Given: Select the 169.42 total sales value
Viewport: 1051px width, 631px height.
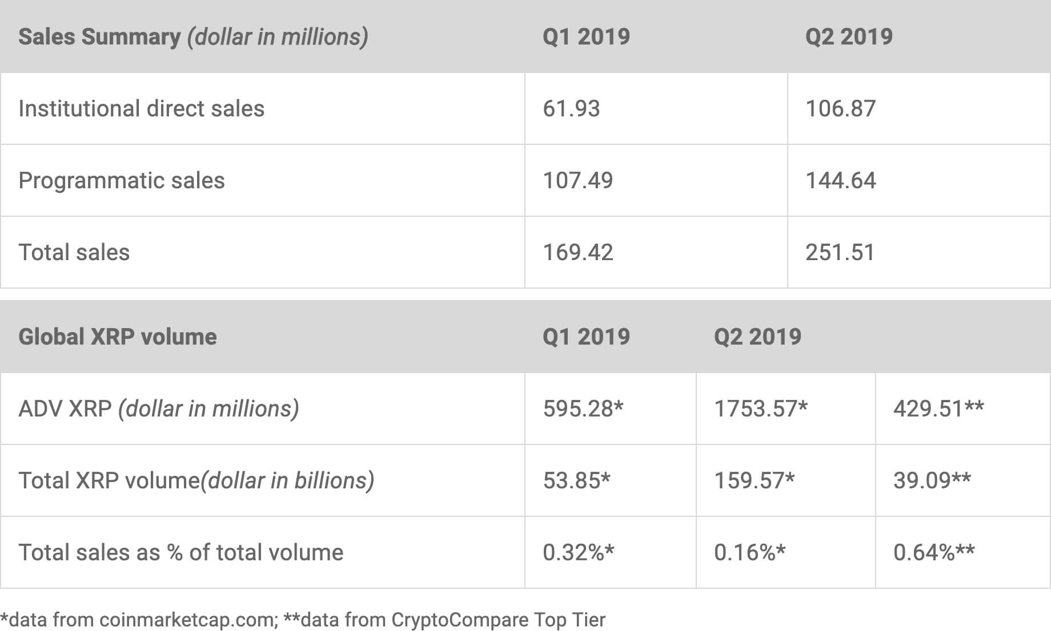Looking at the screenshot, I should 577,252.
